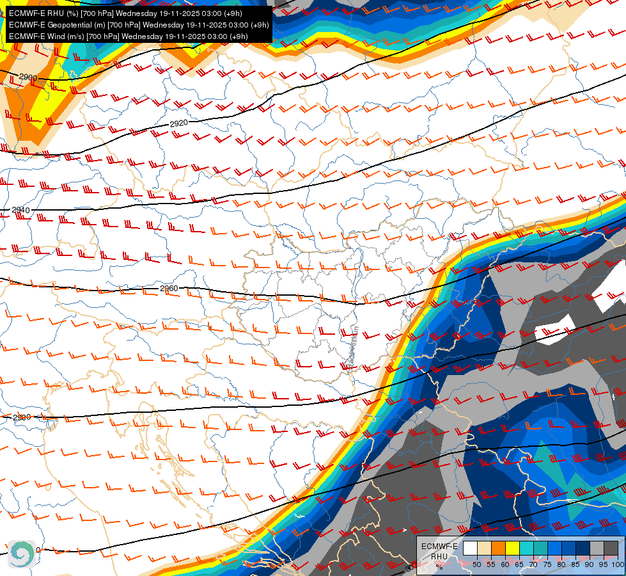Viewport: 626px width, 576px height.
Task: Select the light gray 90-95 legend swatch
Action: (x=597, y=548)
